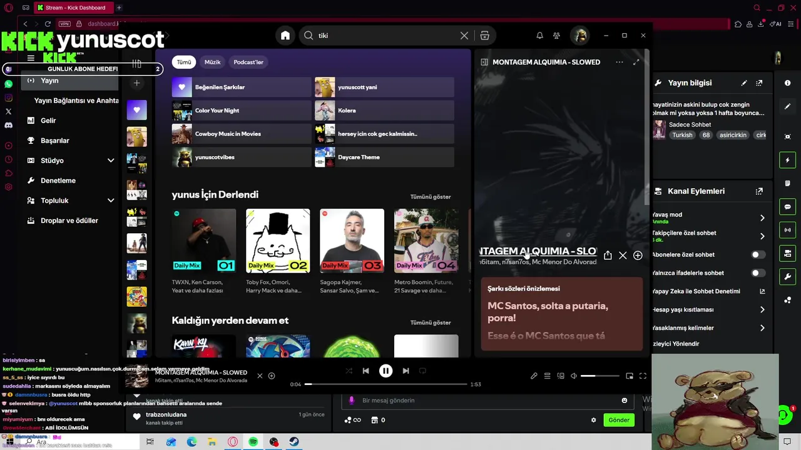Open Gelir in Kick sidebar
Viewport: 801px width, 450px height.
point(48,121)
